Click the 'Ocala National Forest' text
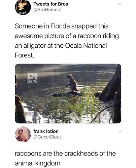 [x=61, y=50]
